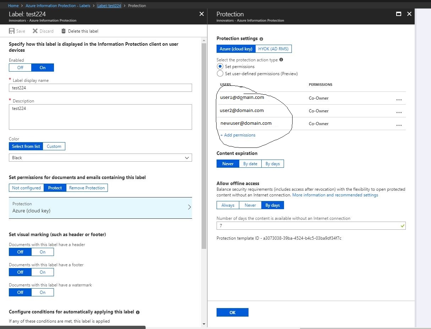
Task: Click Co-Owner permission for user1@domain.com
Action: 319,98
